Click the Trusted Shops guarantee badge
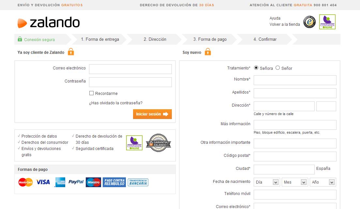The height and width of the screenshot is (209, 360). [309, 22]
